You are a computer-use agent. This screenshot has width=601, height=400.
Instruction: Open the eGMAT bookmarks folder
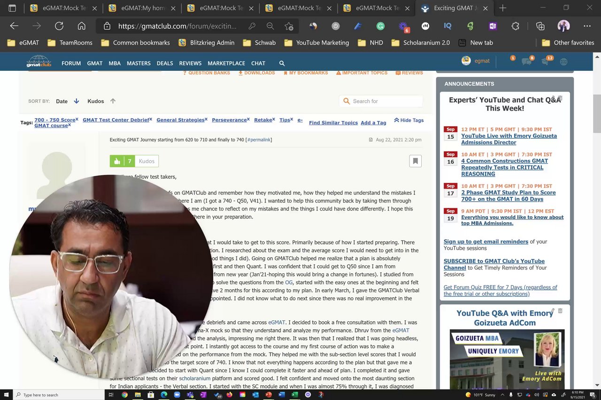point(23,43)
